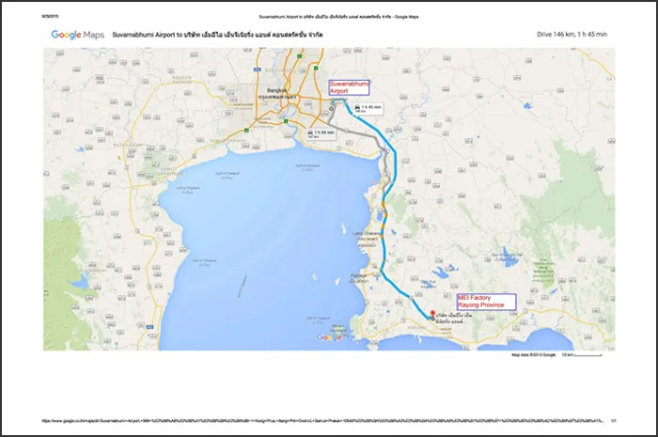Image resolution: width=658 pixels, height=437 pixels.
Task: Click the 'Laem Chabang' label on the map
Action: [366, 234]
